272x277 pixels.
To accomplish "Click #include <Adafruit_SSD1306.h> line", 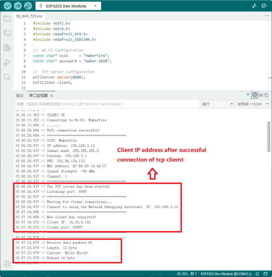I will pos(65,39).
